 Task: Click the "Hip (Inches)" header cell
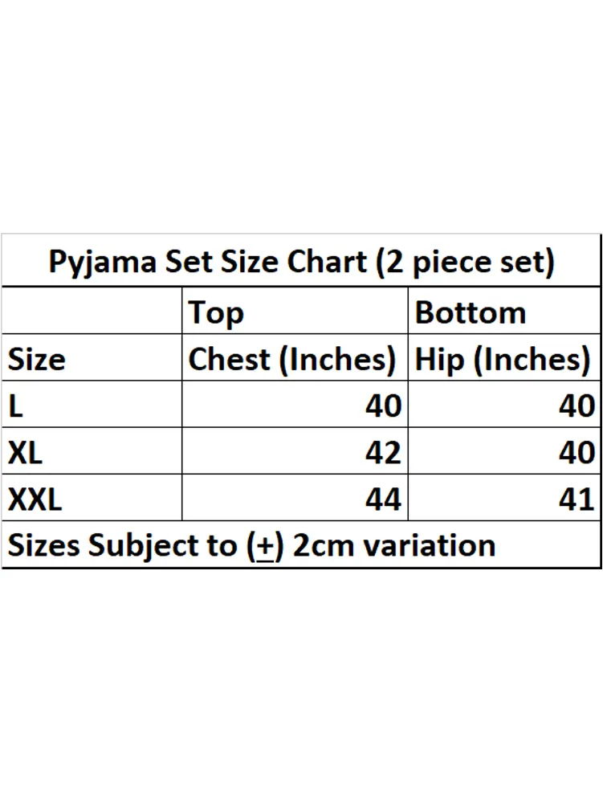503,359
